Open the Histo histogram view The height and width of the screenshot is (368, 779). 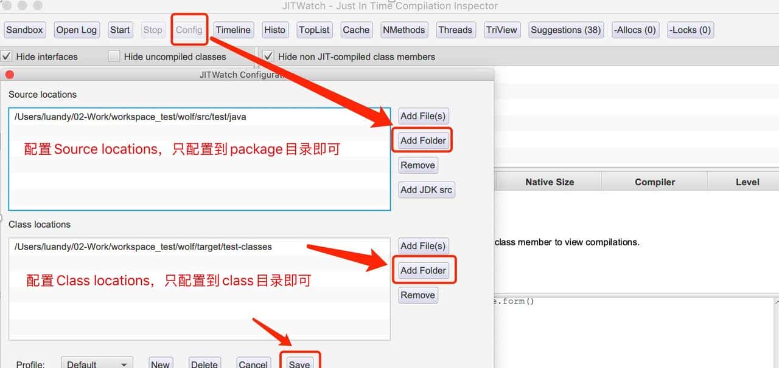274,29
